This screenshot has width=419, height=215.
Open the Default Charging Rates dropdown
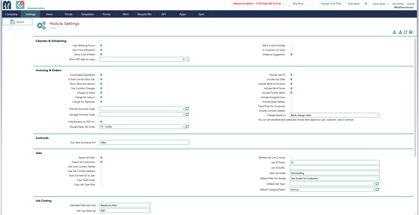coord(332,189)
